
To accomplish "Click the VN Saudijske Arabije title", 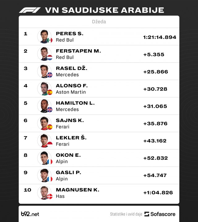I will coord(105,10).
